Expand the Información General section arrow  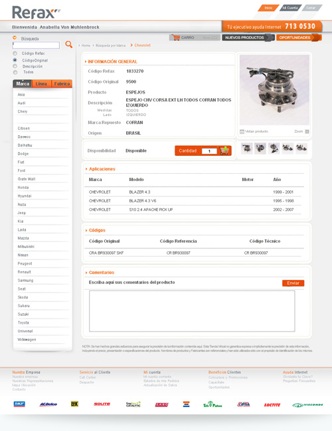86,62
